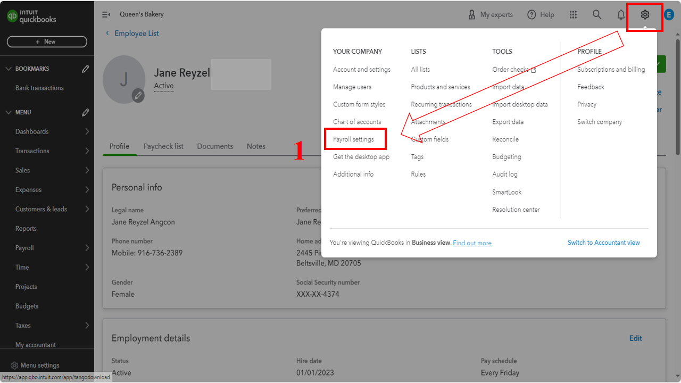This screenshot has width=681, height=383.
Task: Click the QuickBooks logo
Action: (32, 16)
